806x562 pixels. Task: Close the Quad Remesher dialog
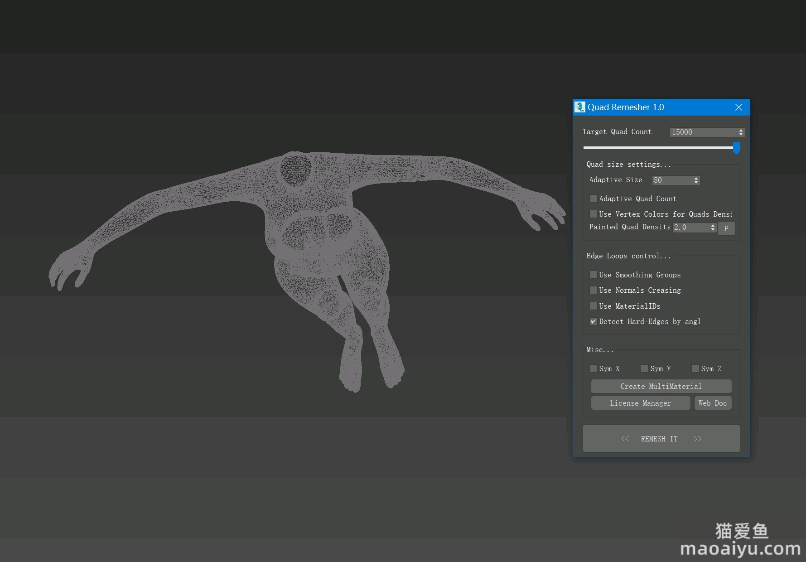(x=738, y=107)
